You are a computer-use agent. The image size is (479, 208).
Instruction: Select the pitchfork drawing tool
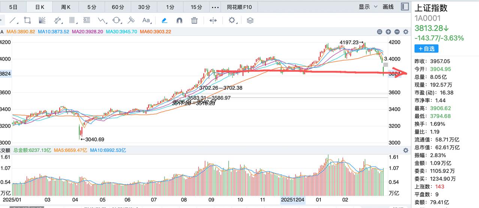point(131,20)
